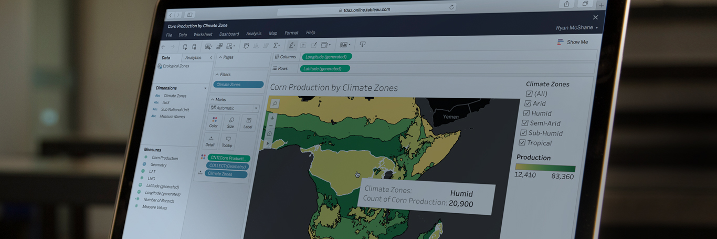Click the Color marks card button
This screenshot has height=239, width=717.
click(x=214, y=122)
